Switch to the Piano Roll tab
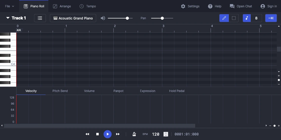 (x=34, y=6)
